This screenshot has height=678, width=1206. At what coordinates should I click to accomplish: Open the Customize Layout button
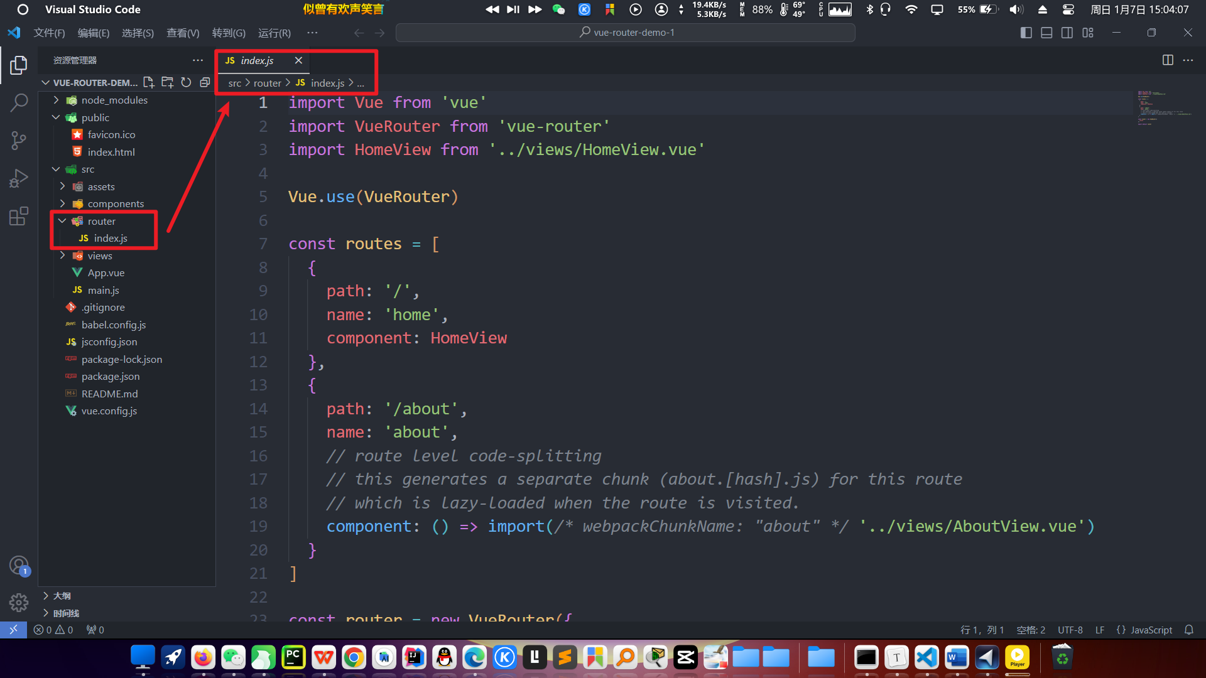[x=1088, y=33]
